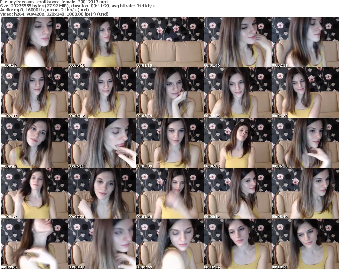Image resolution: width=340 pixels, height=269 pixels.
Task: Select the thumbnail stamped 00:05:39
Action: (x=170, y=143)
